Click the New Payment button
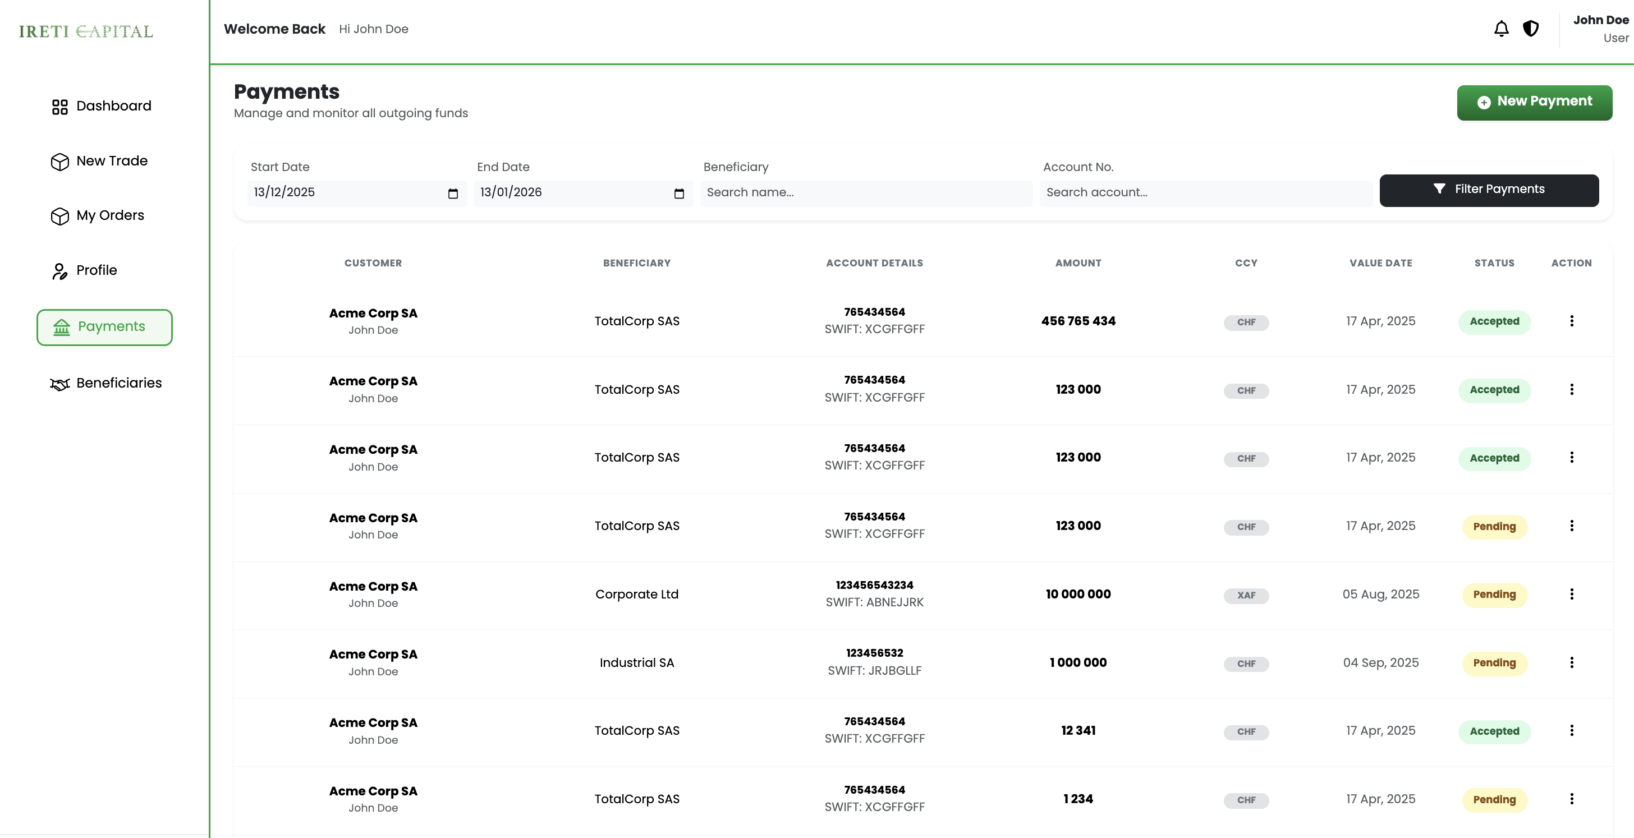1634x838 pixels. coord(1535,102)
